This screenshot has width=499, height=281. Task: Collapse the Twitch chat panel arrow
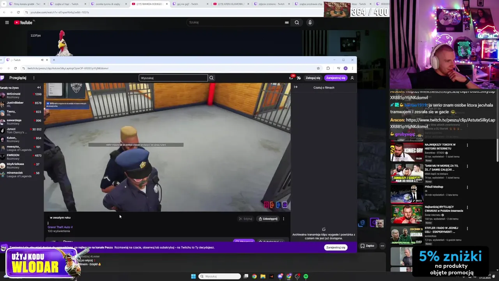tap(296, 87)
